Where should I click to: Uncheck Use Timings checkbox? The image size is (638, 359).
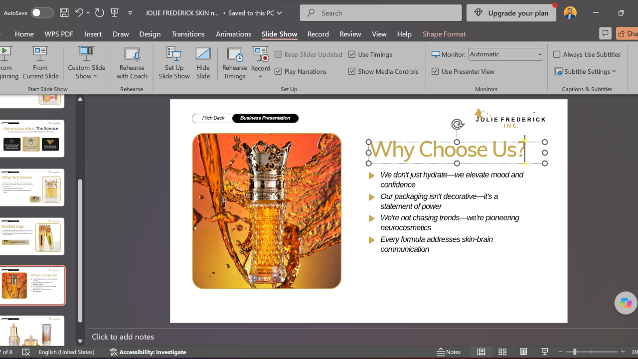352,54
